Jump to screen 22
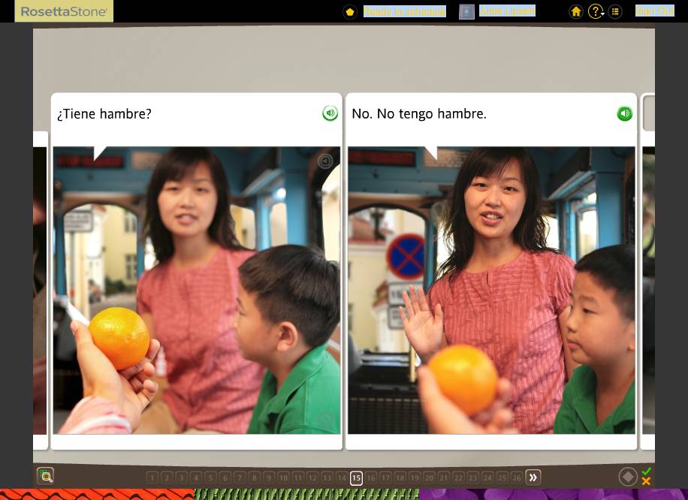The image size is (688, 500). pos(458,477)
